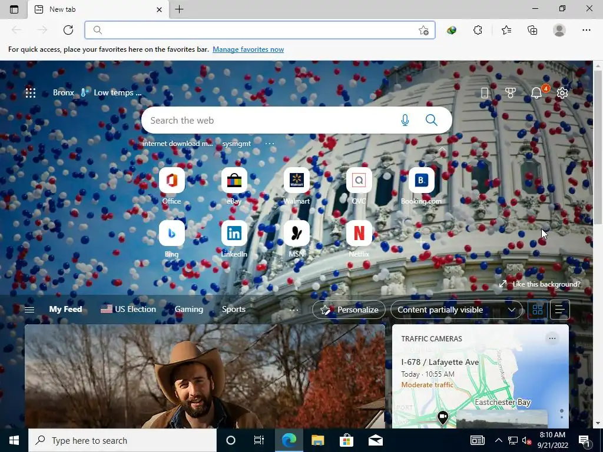Image resolution: width=603 pixels, height=452 pixels.
Task: Open Bronx weather Low temps widget
Action: click(97, 92)
